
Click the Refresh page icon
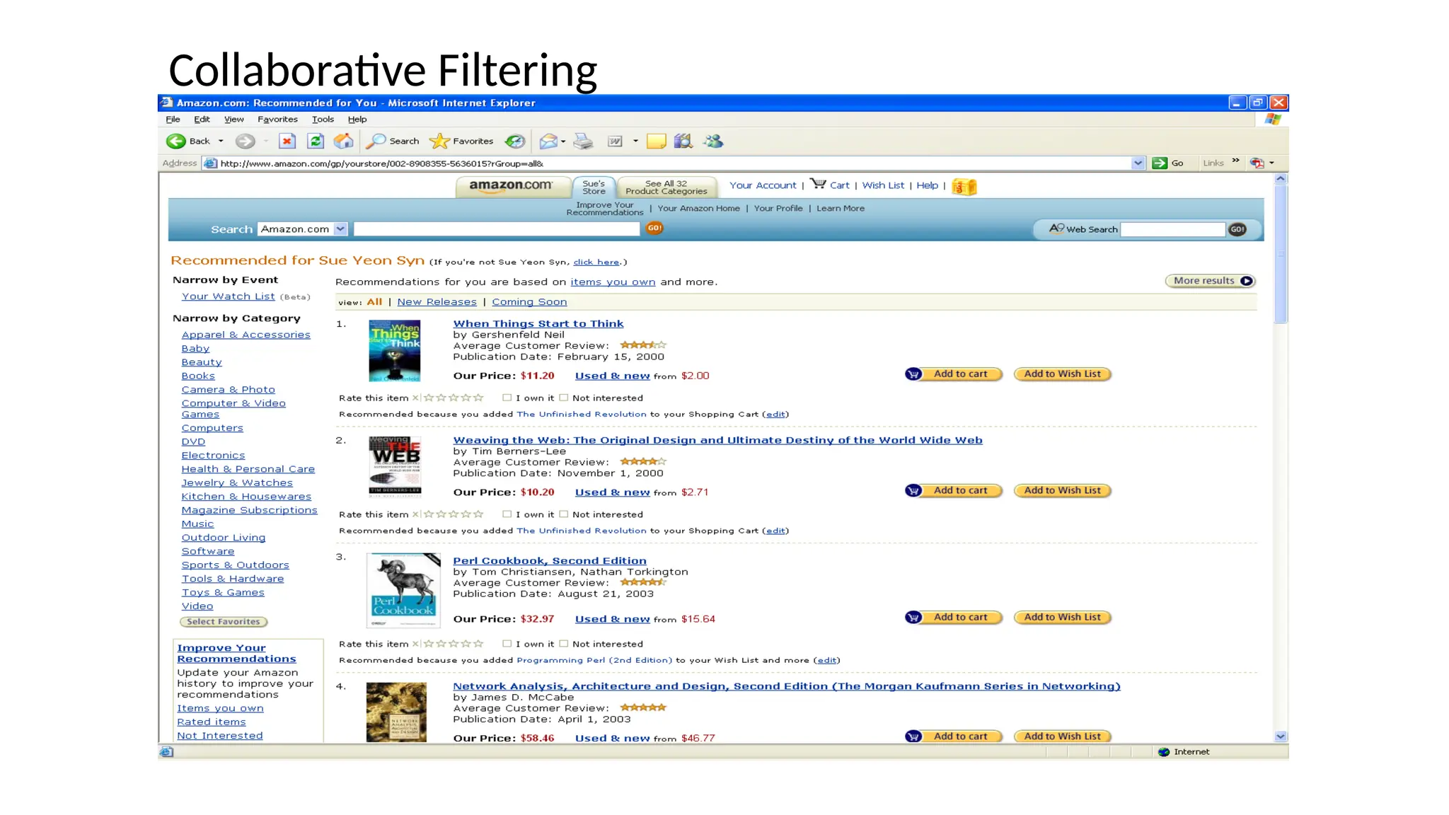[316, 141]
